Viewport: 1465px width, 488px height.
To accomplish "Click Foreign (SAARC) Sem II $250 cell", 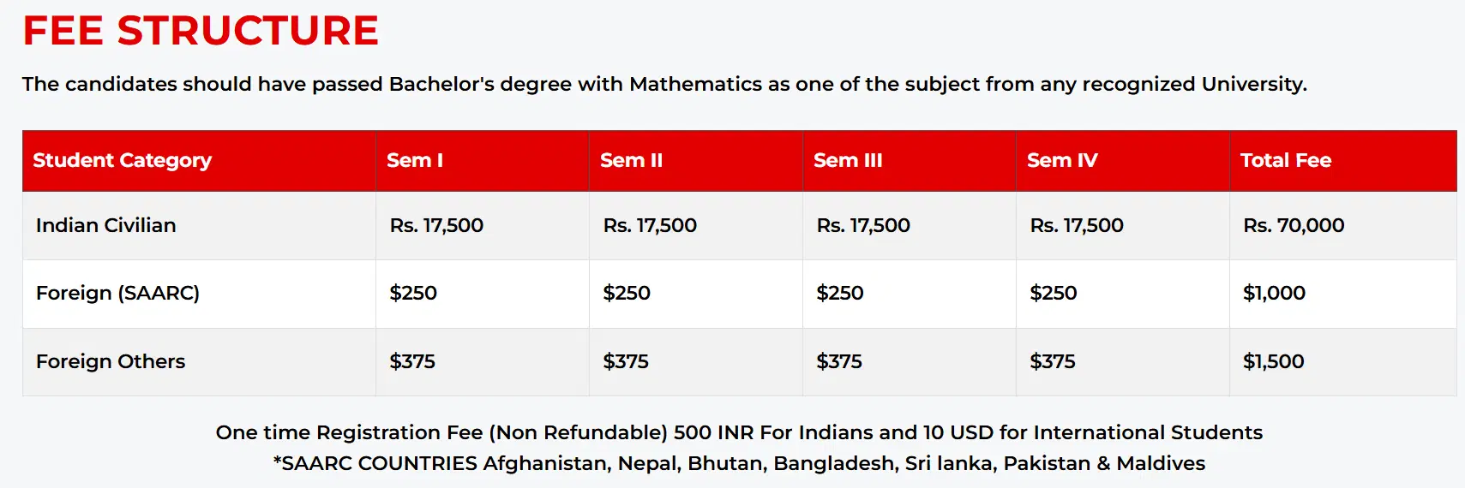I will click(627, 293).
